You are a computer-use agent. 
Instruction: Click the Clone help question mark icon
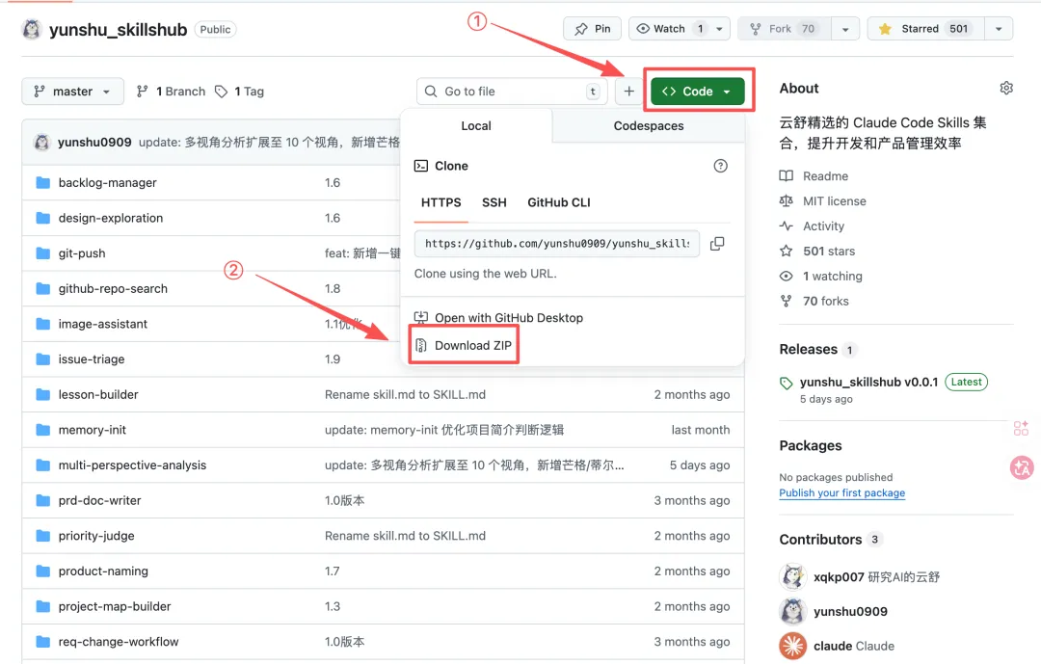coord(720,166)
